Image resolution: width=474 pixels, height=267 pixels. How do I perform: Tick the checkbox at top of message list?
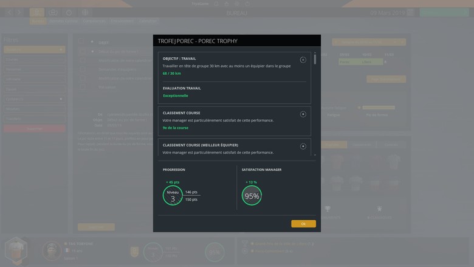coord(81,42)
